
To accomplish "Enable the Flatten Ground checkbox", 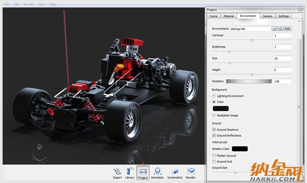I will point(214,156).
